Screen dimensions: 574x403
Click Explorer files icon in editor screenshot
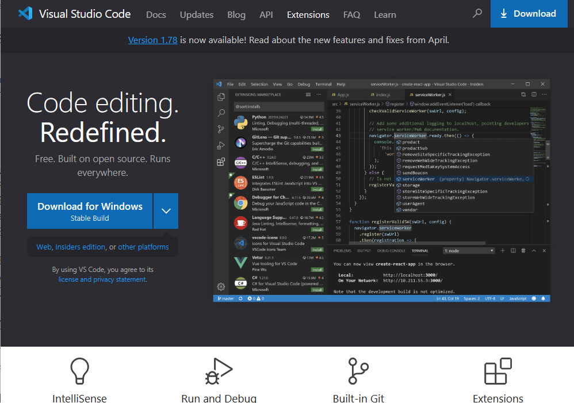pyautogui.click(x=221, y=97)
